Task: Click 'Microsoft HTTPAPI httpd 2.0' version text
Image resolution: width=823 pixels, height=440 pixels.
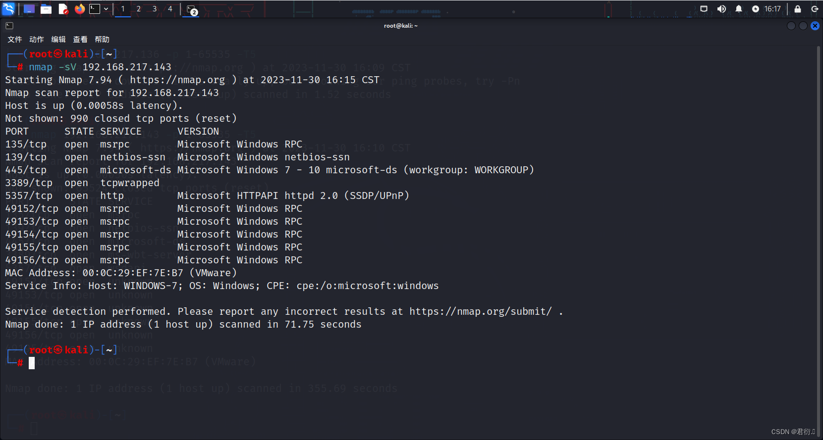Action: pyautogui.click(x=258, y=196)
